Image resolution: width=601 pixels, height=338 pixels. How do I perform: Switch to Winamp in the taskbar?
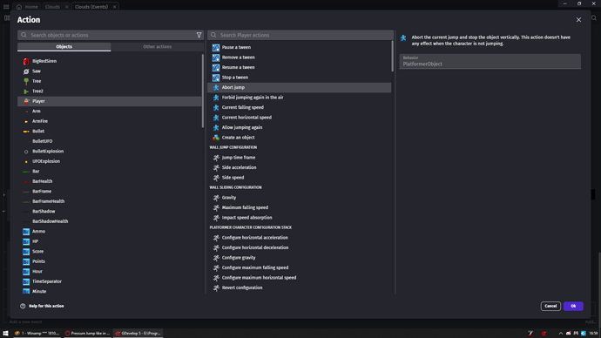[x=37, y=334]
